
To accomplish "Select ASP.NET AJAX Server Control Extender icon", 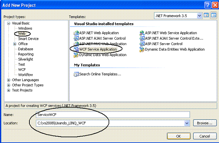I will [x=142, y=38].
